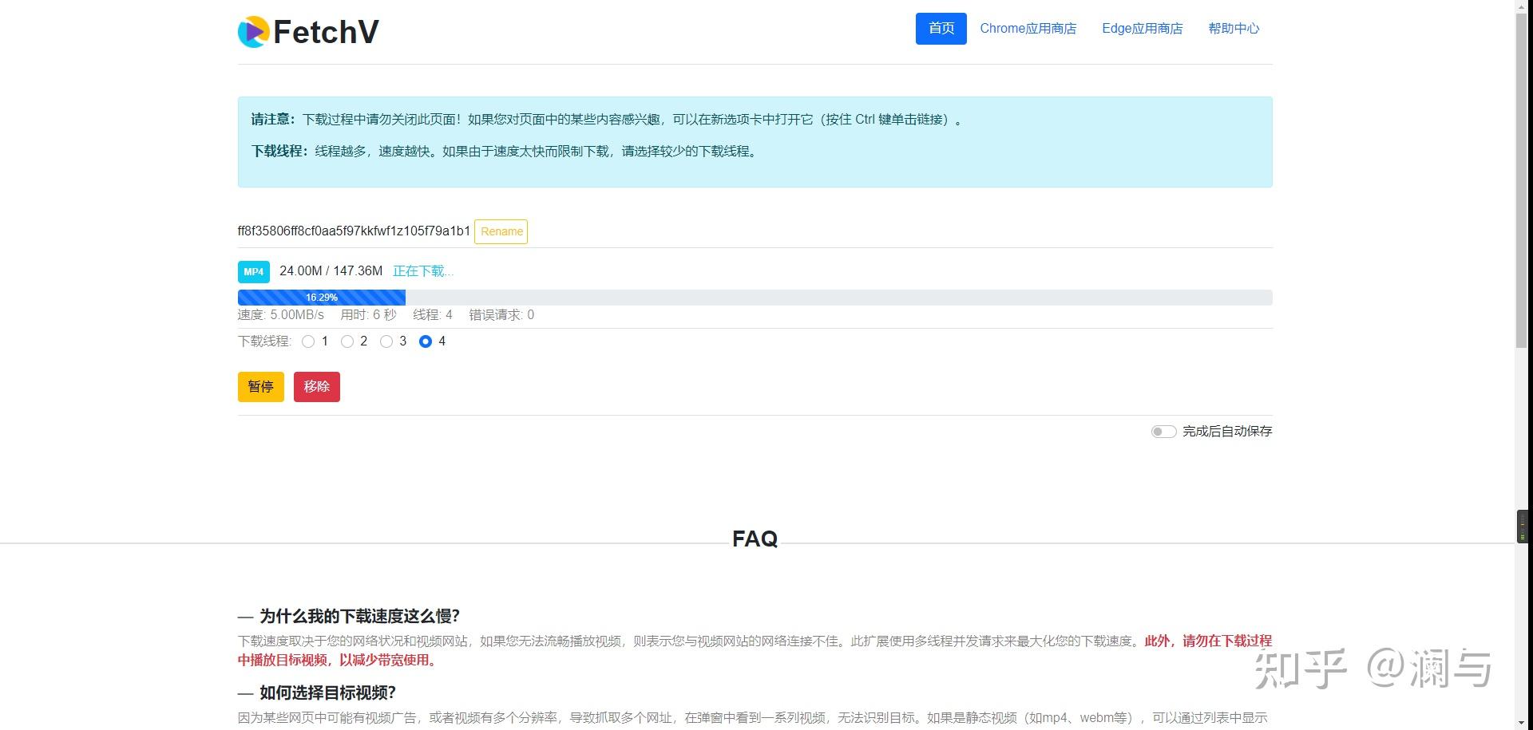Screen dimensions: 1533x730
Task: Click the 用时: 6 秒 text
Action: [368, 315]
